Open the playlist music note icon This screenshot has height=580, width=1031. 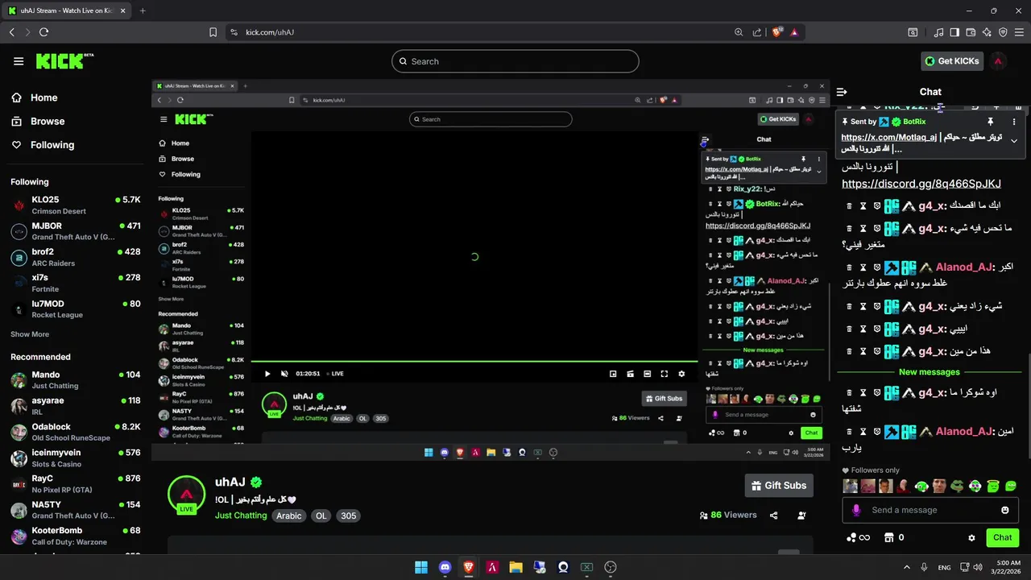(938, 32)
